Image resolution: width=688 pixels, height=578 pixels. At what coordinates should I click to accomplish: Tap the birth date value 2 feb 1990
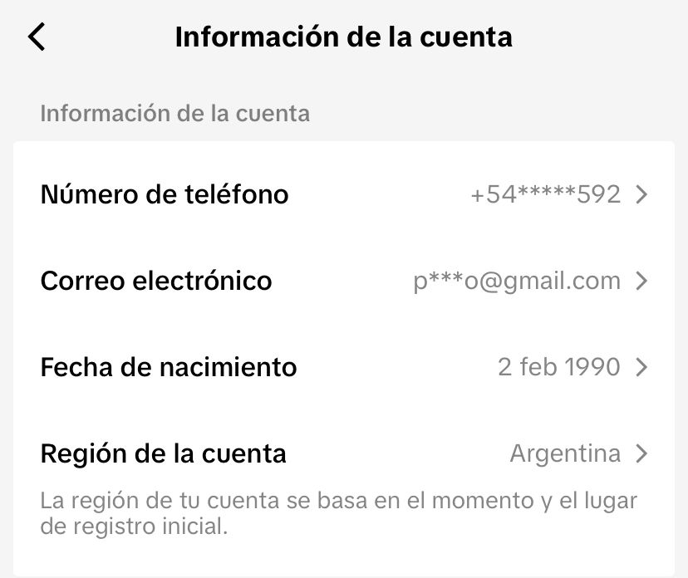point(558,367)
